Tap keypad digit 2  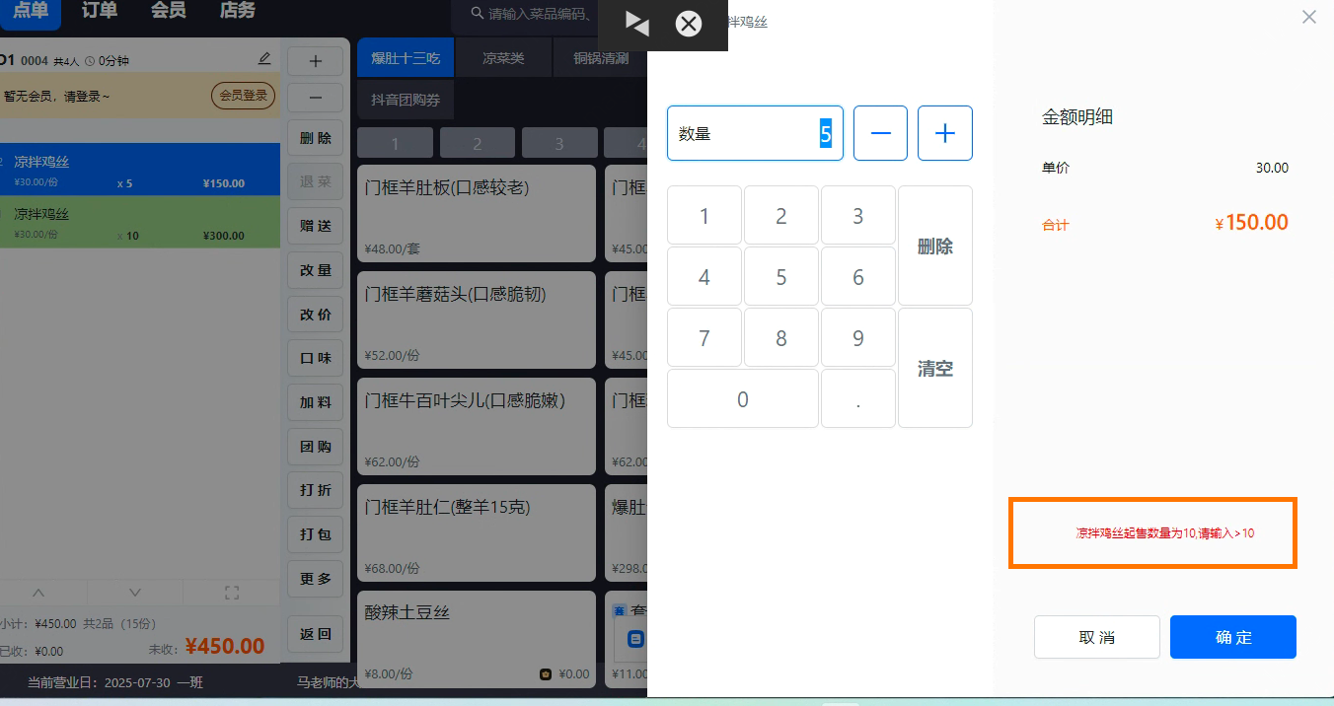point(781,216)
